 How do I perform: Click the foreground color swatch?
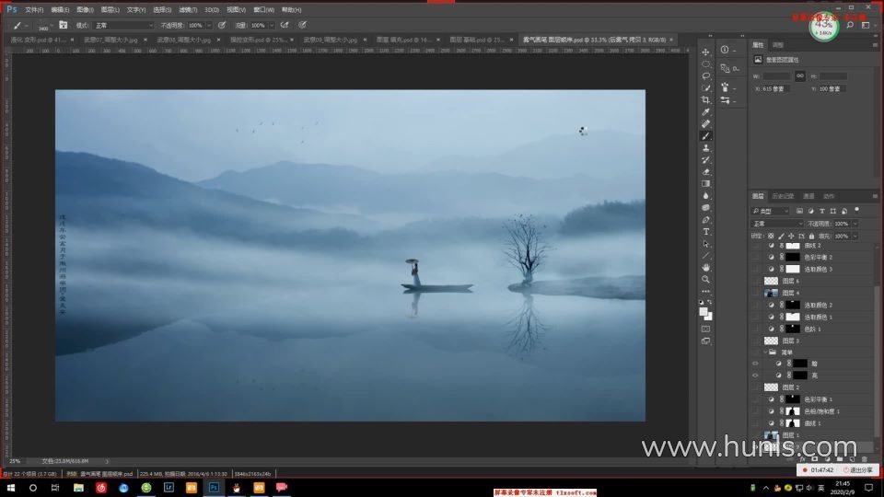coord(703,312)
